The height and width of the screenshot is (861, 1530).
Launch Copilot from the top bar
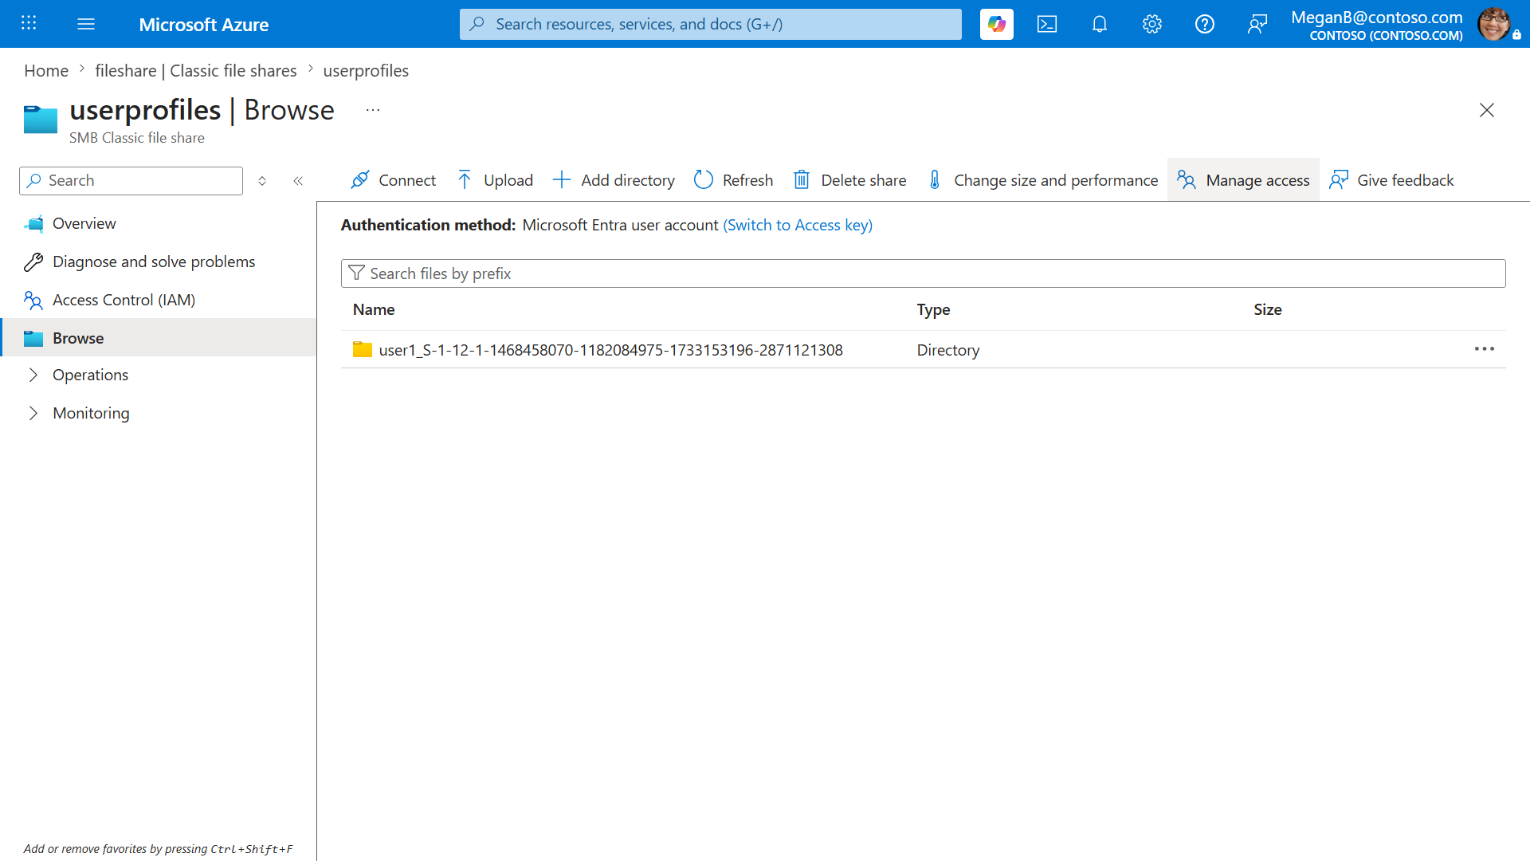pyautogui.click(x=996, y=24)
